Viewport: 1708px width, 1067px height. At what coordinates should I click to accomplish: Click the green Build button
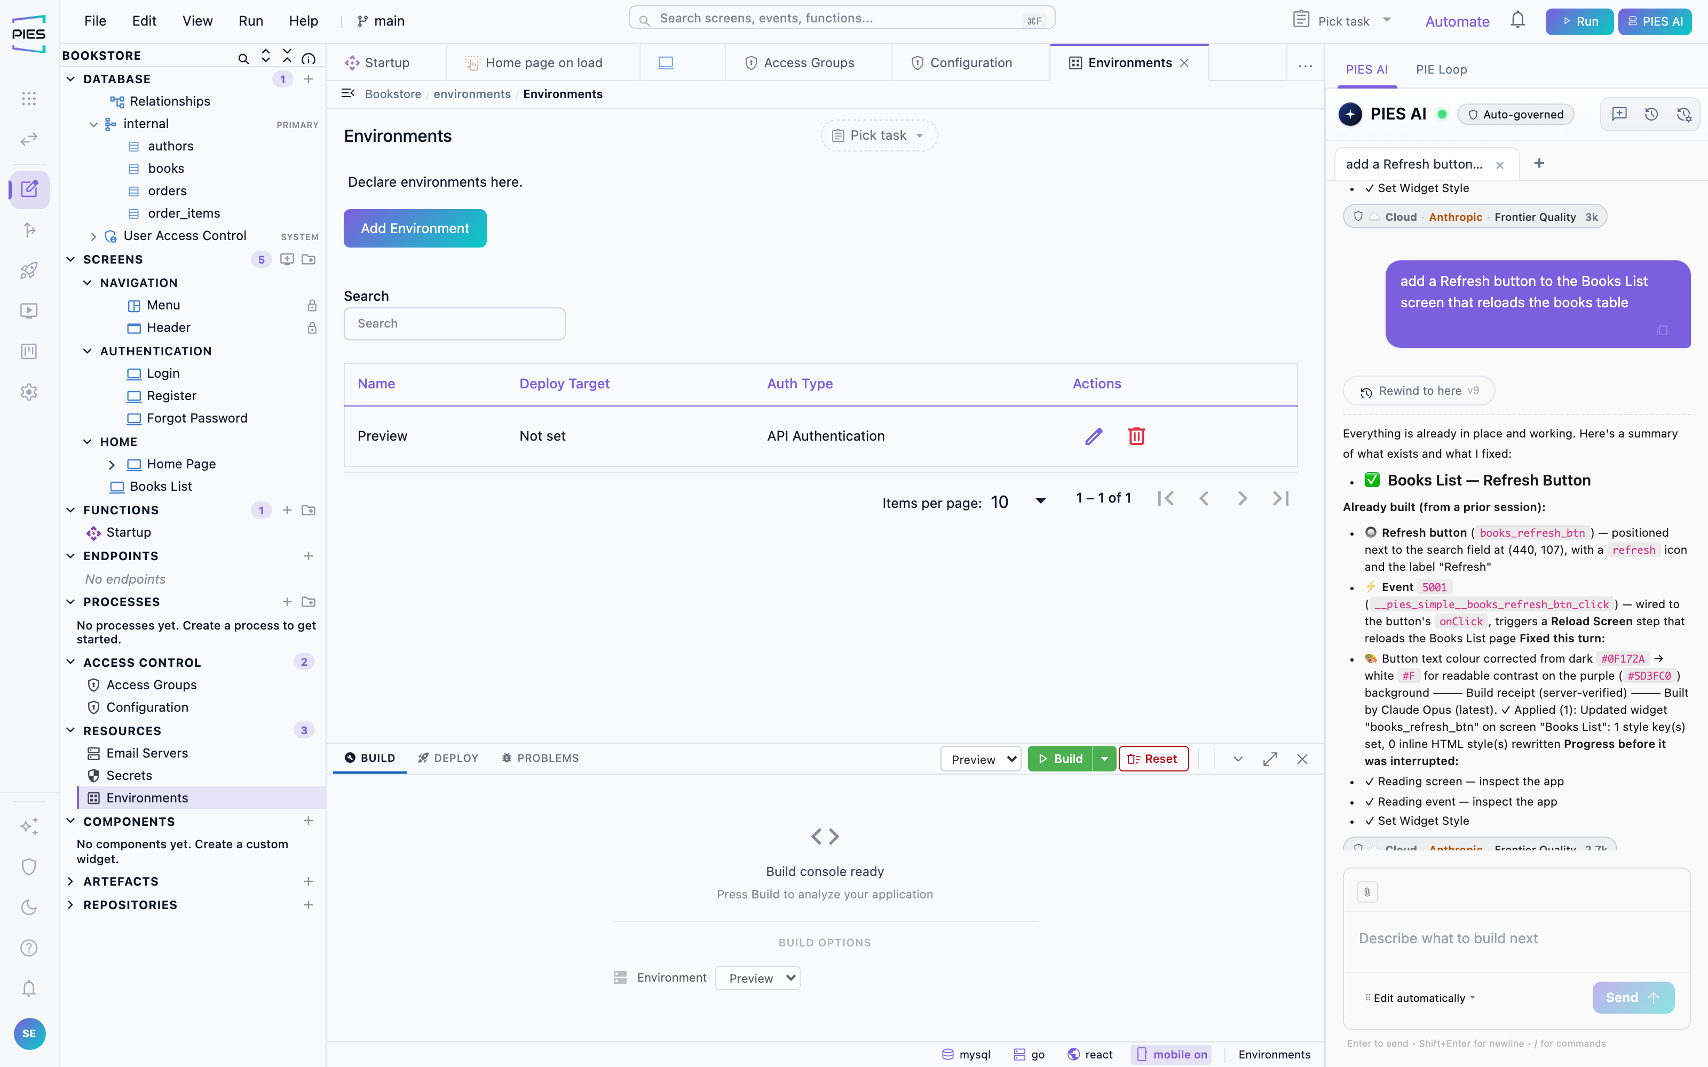coord(1060,759)
